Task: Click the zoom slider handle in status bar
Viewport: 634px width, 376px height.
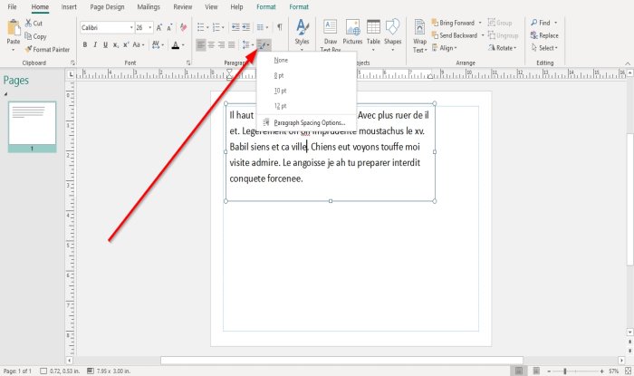Action: click(x=565, y=371)
